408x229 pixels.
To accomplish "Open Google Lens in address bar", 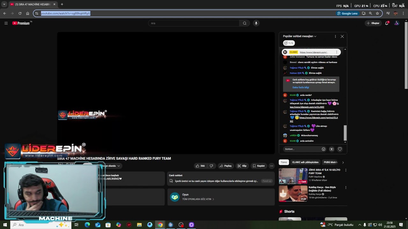I will pyautogui.click(x=347, y=13).
